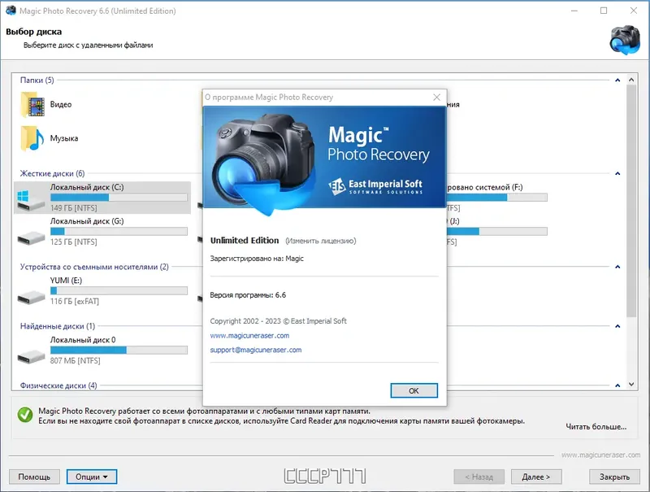650x492 pixels.
Task: Close the About dialog with X
Action: [436, 97]
